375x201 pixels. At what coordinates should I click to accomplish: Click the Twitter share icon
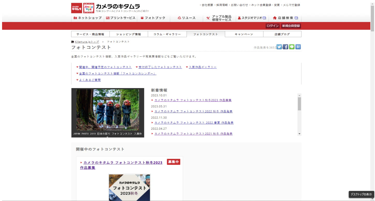(x=279, y=47)
